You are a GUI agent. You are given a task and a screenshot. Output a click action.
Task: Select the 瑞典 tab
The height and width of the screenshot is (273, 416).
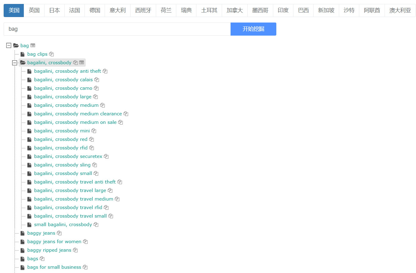[x=186, y=10]
